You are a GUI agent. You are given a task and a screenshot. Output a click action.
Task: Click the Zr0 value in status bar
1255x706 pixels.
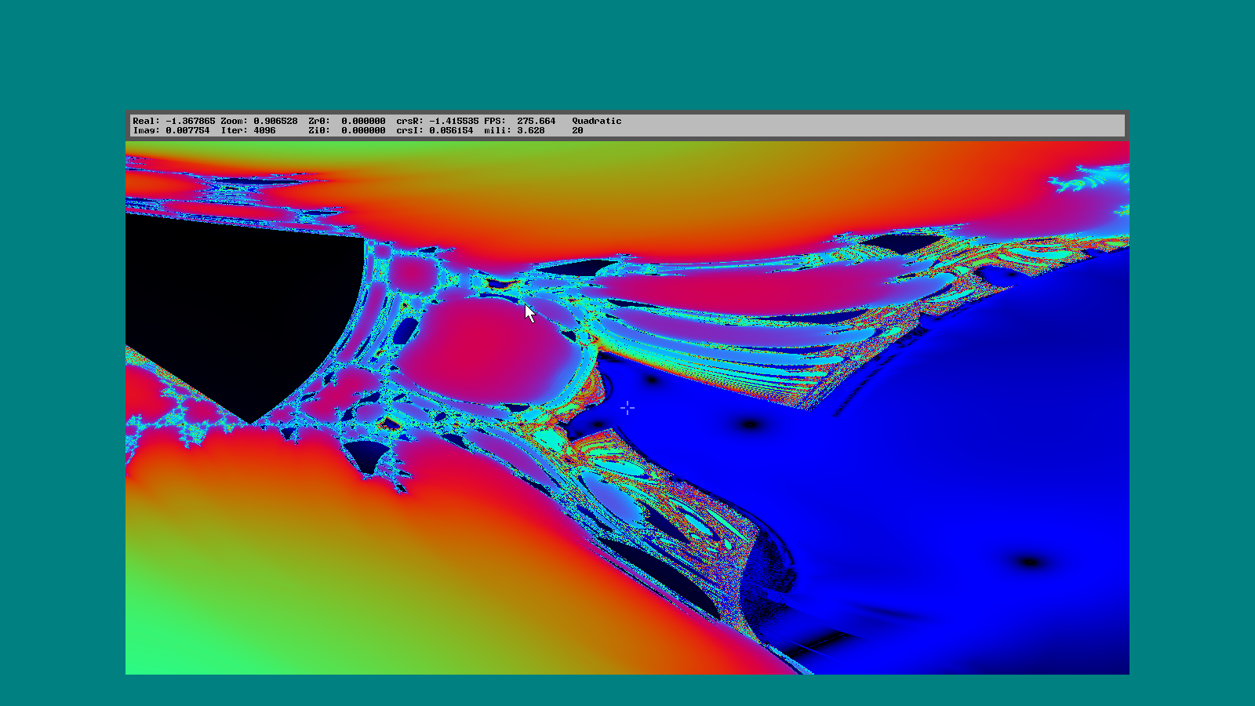coord(363,121)
